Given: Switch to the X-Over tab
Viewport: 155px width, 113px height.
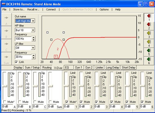Looking at the screenshot, I should pos(58,68).
